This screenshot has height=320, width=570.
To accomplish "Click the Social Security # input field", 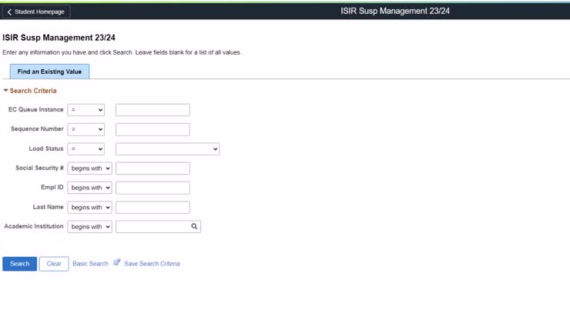I will point(153,168).
